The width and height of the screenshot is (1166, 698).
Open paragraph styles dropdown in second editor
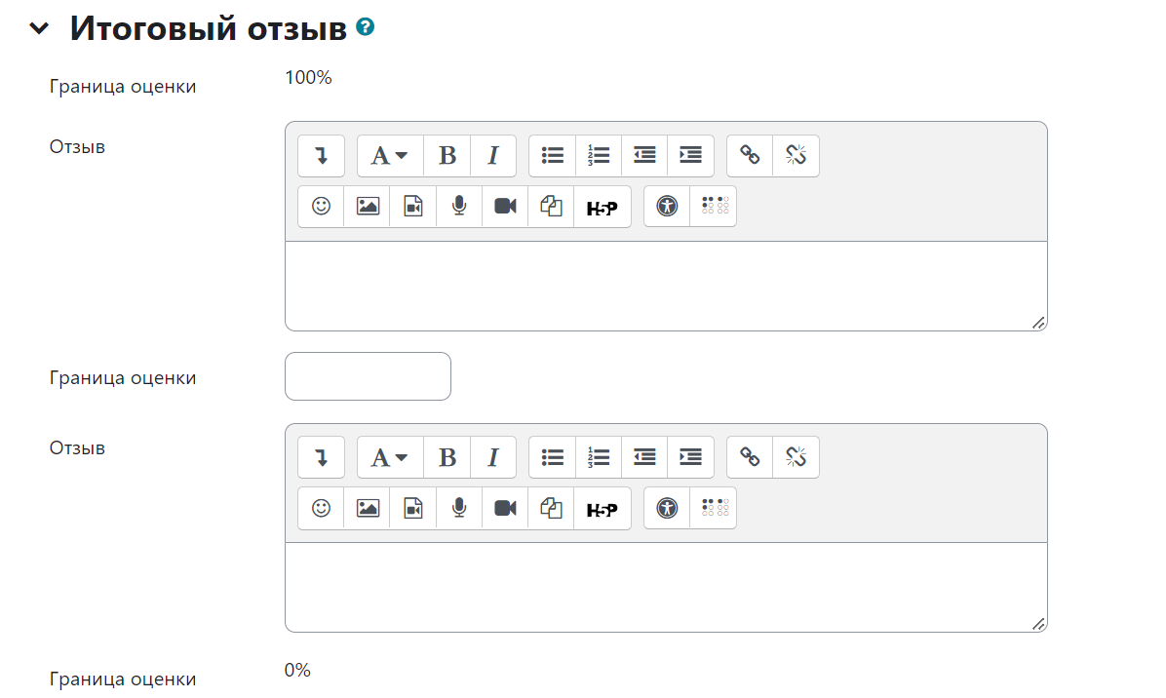click(x=389, y=457)
